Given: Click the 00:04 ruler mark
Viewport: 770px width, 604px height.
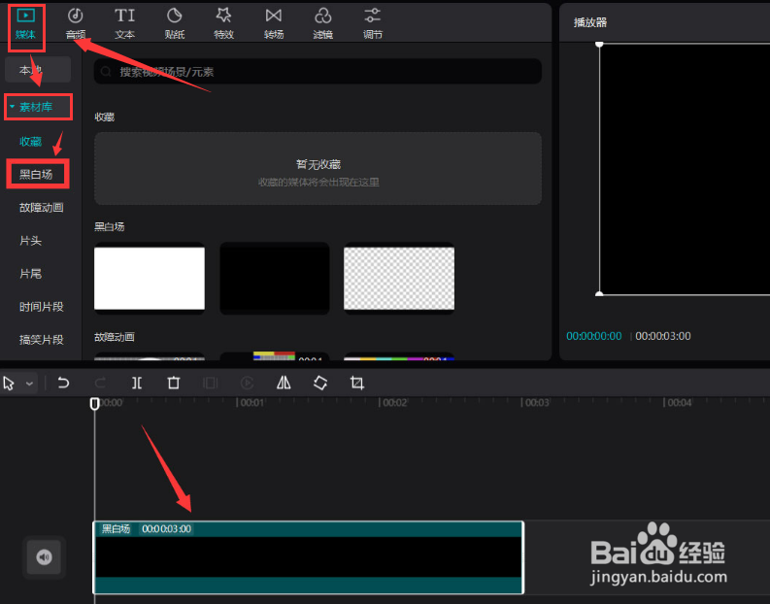Looking at the screenshot, I should (678, 403).
